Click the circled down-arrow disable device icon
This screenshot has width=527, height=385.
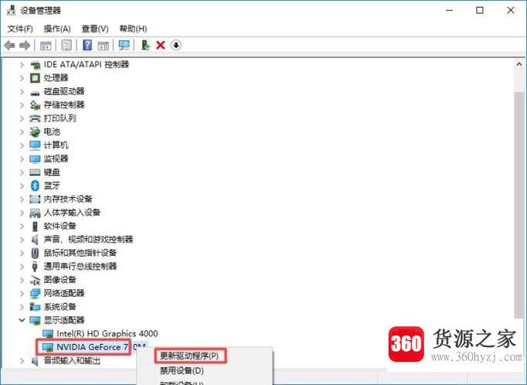[x=176, y=45]
